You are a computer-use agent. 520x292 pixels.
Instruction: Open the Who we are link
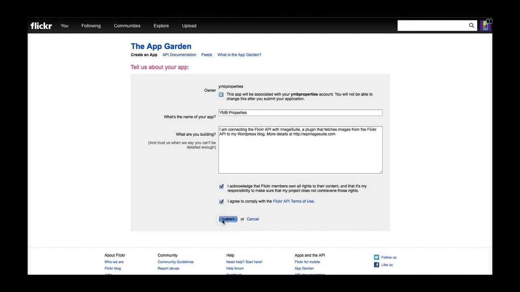(114, 262)
